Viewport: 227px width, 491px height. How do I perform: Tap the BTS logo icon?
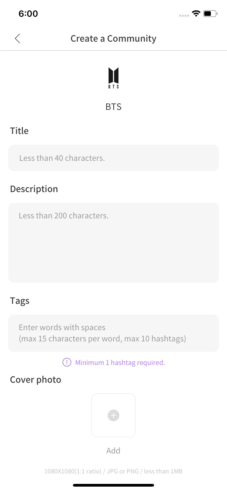click(x=113, y=78)
